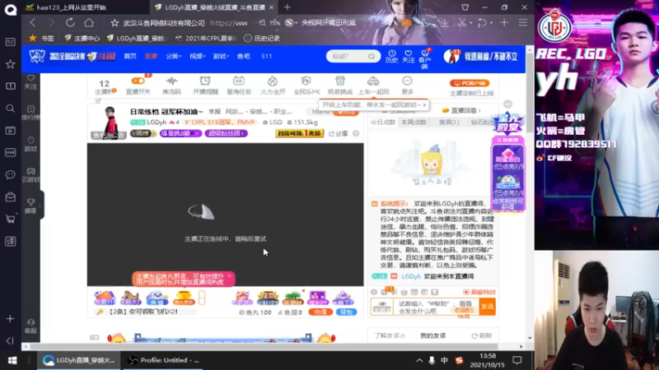This screenshot has height=370, width=659.
Task: Expand the circled chevron next to 分享
Action: [x=356, y=133]
